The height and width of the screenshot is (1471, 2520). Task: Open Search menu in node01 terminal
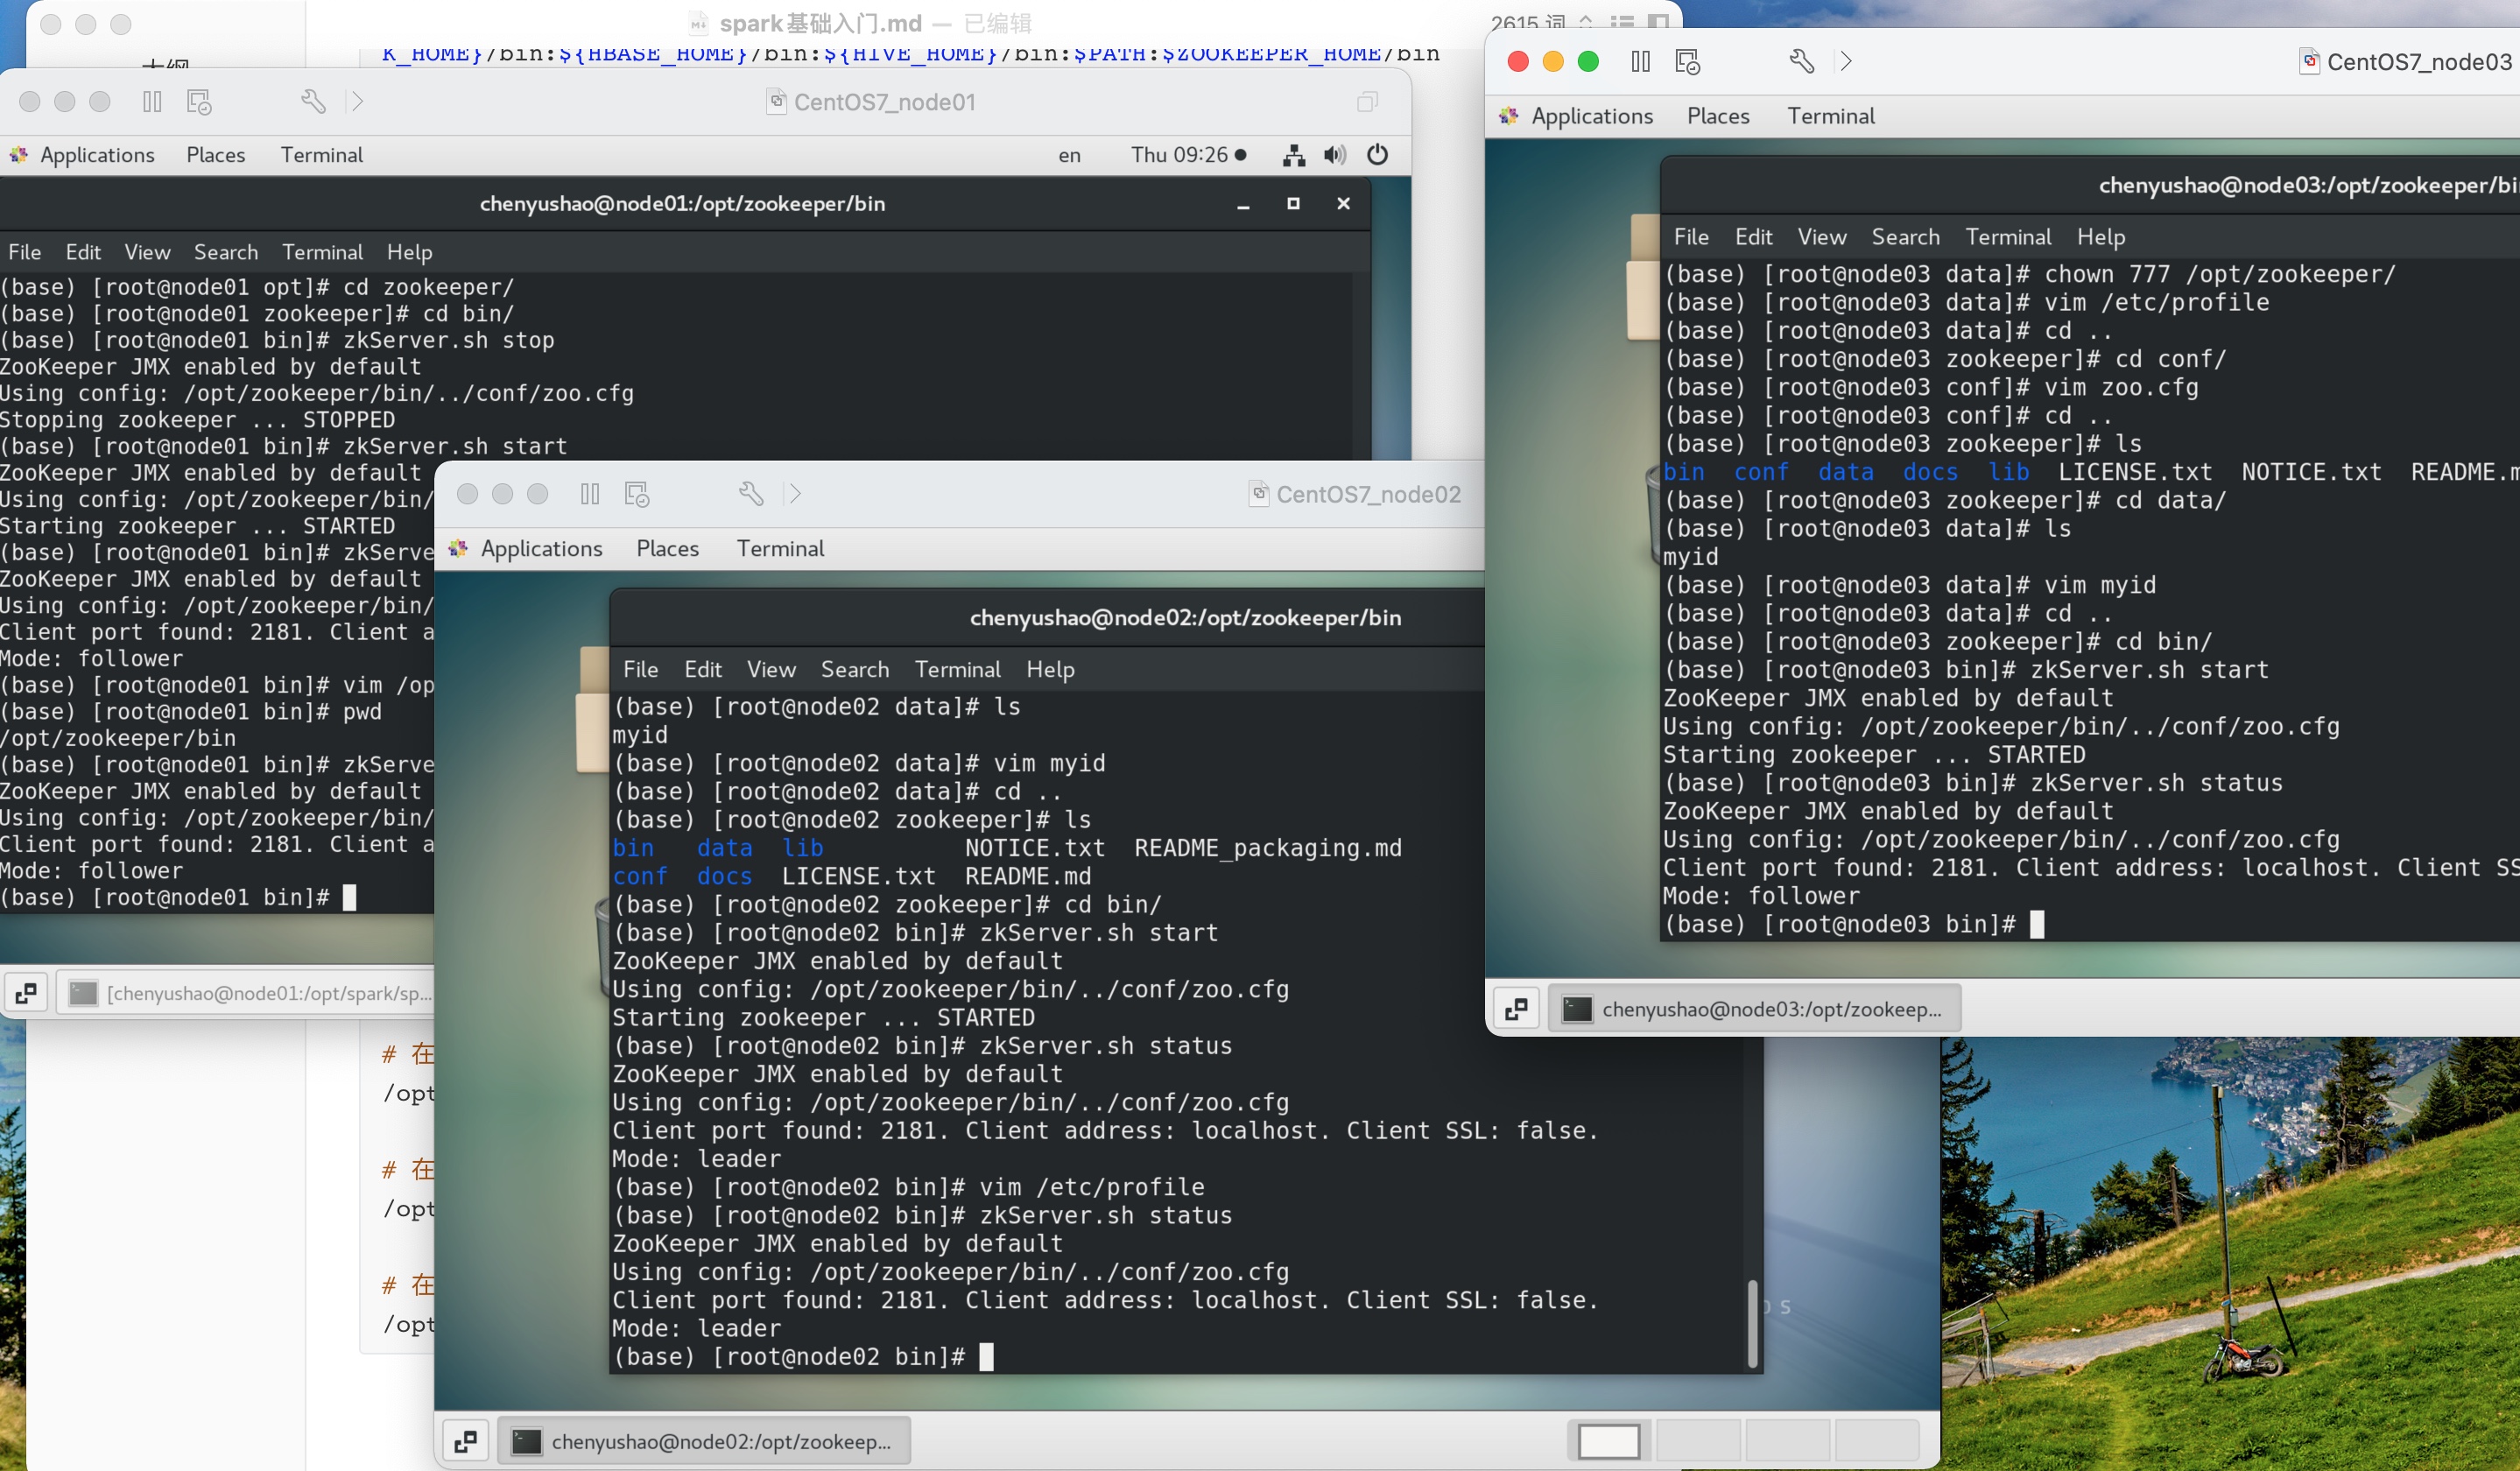coord(226,252)
